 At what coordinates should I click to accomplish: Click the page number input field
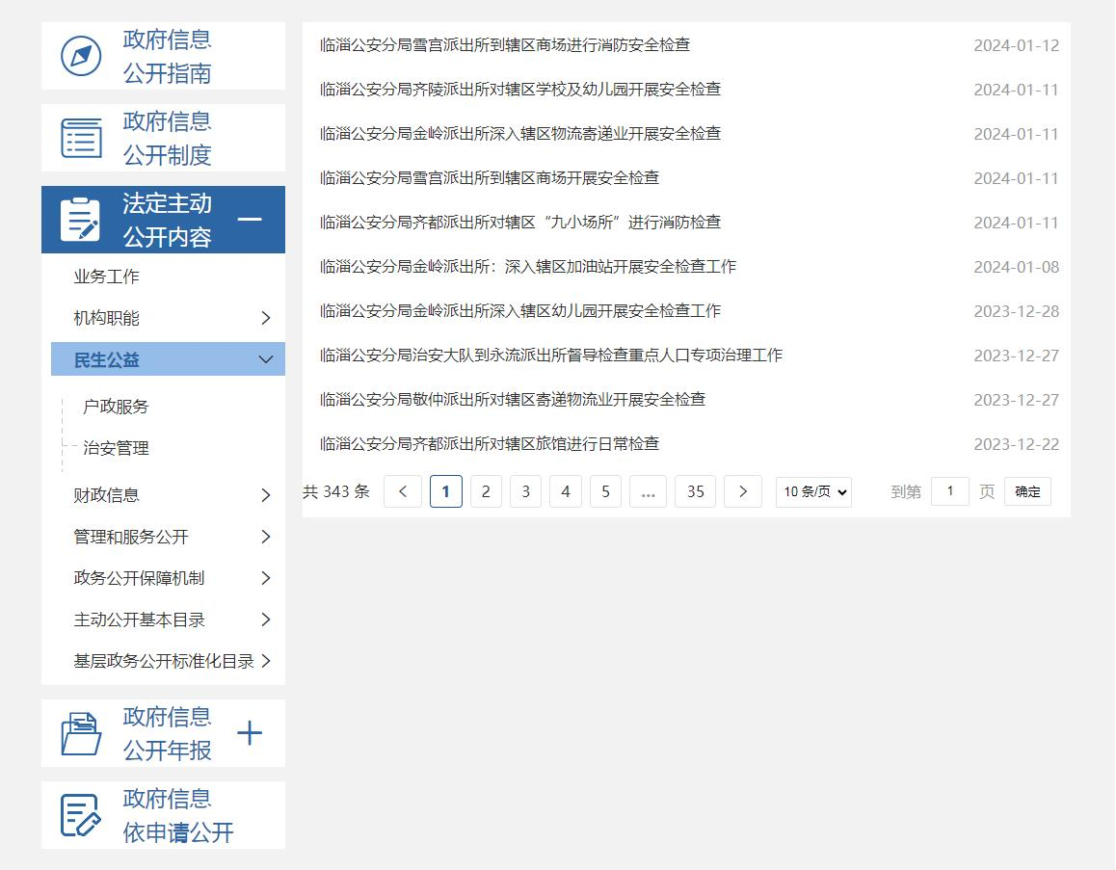coord(949,491)
